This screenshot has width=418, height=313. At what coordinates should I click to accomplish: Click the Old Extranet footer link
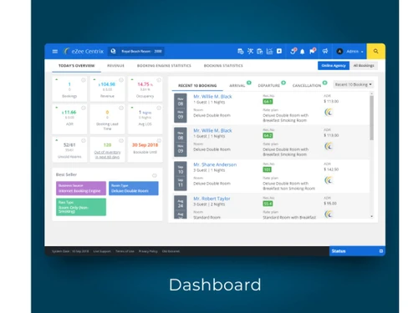171,251
